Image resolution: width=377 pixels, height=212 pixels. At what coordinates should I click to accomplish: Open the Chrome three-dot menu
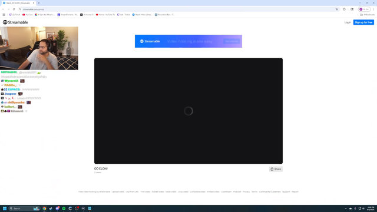click(x=373, y=9)
